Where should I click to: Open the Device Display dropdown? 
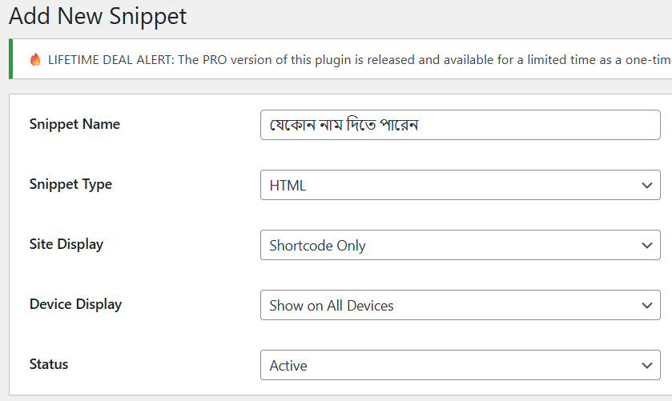[x=460, y=305]
